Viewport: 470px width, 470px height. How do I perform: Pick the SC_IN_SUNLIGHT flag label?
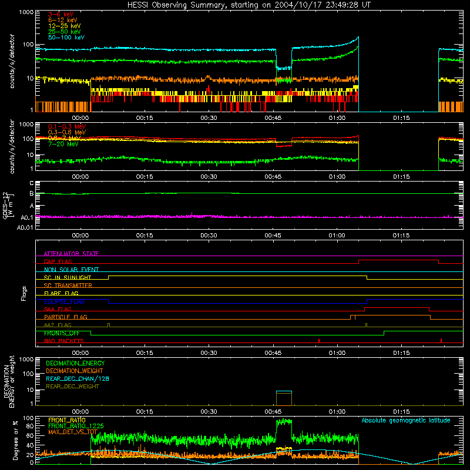point(68,277)
